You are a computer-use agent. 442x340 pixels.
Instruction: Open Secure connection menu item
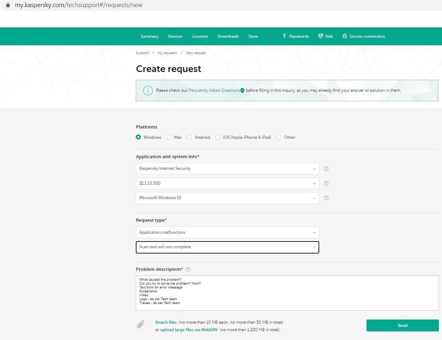point(364,36)
